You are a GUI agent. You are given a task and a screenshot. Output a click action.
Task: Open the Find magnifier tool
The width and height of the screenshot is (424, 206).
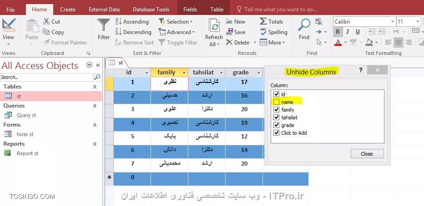[x=304, y=25]
